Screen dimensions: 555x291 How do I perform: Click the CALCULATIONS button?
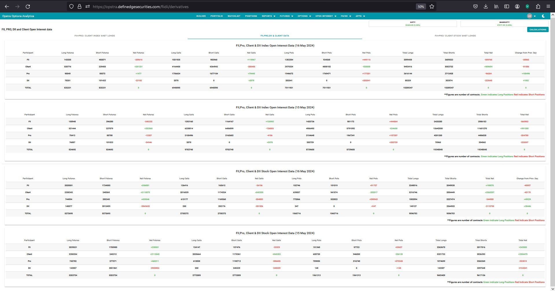[537, 29]
